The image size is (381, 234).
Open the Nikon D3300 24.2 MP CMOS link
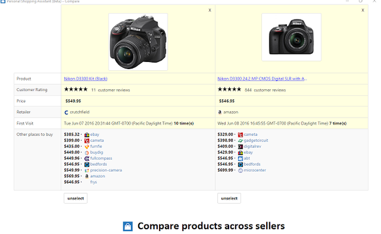(x=261, y=79)
